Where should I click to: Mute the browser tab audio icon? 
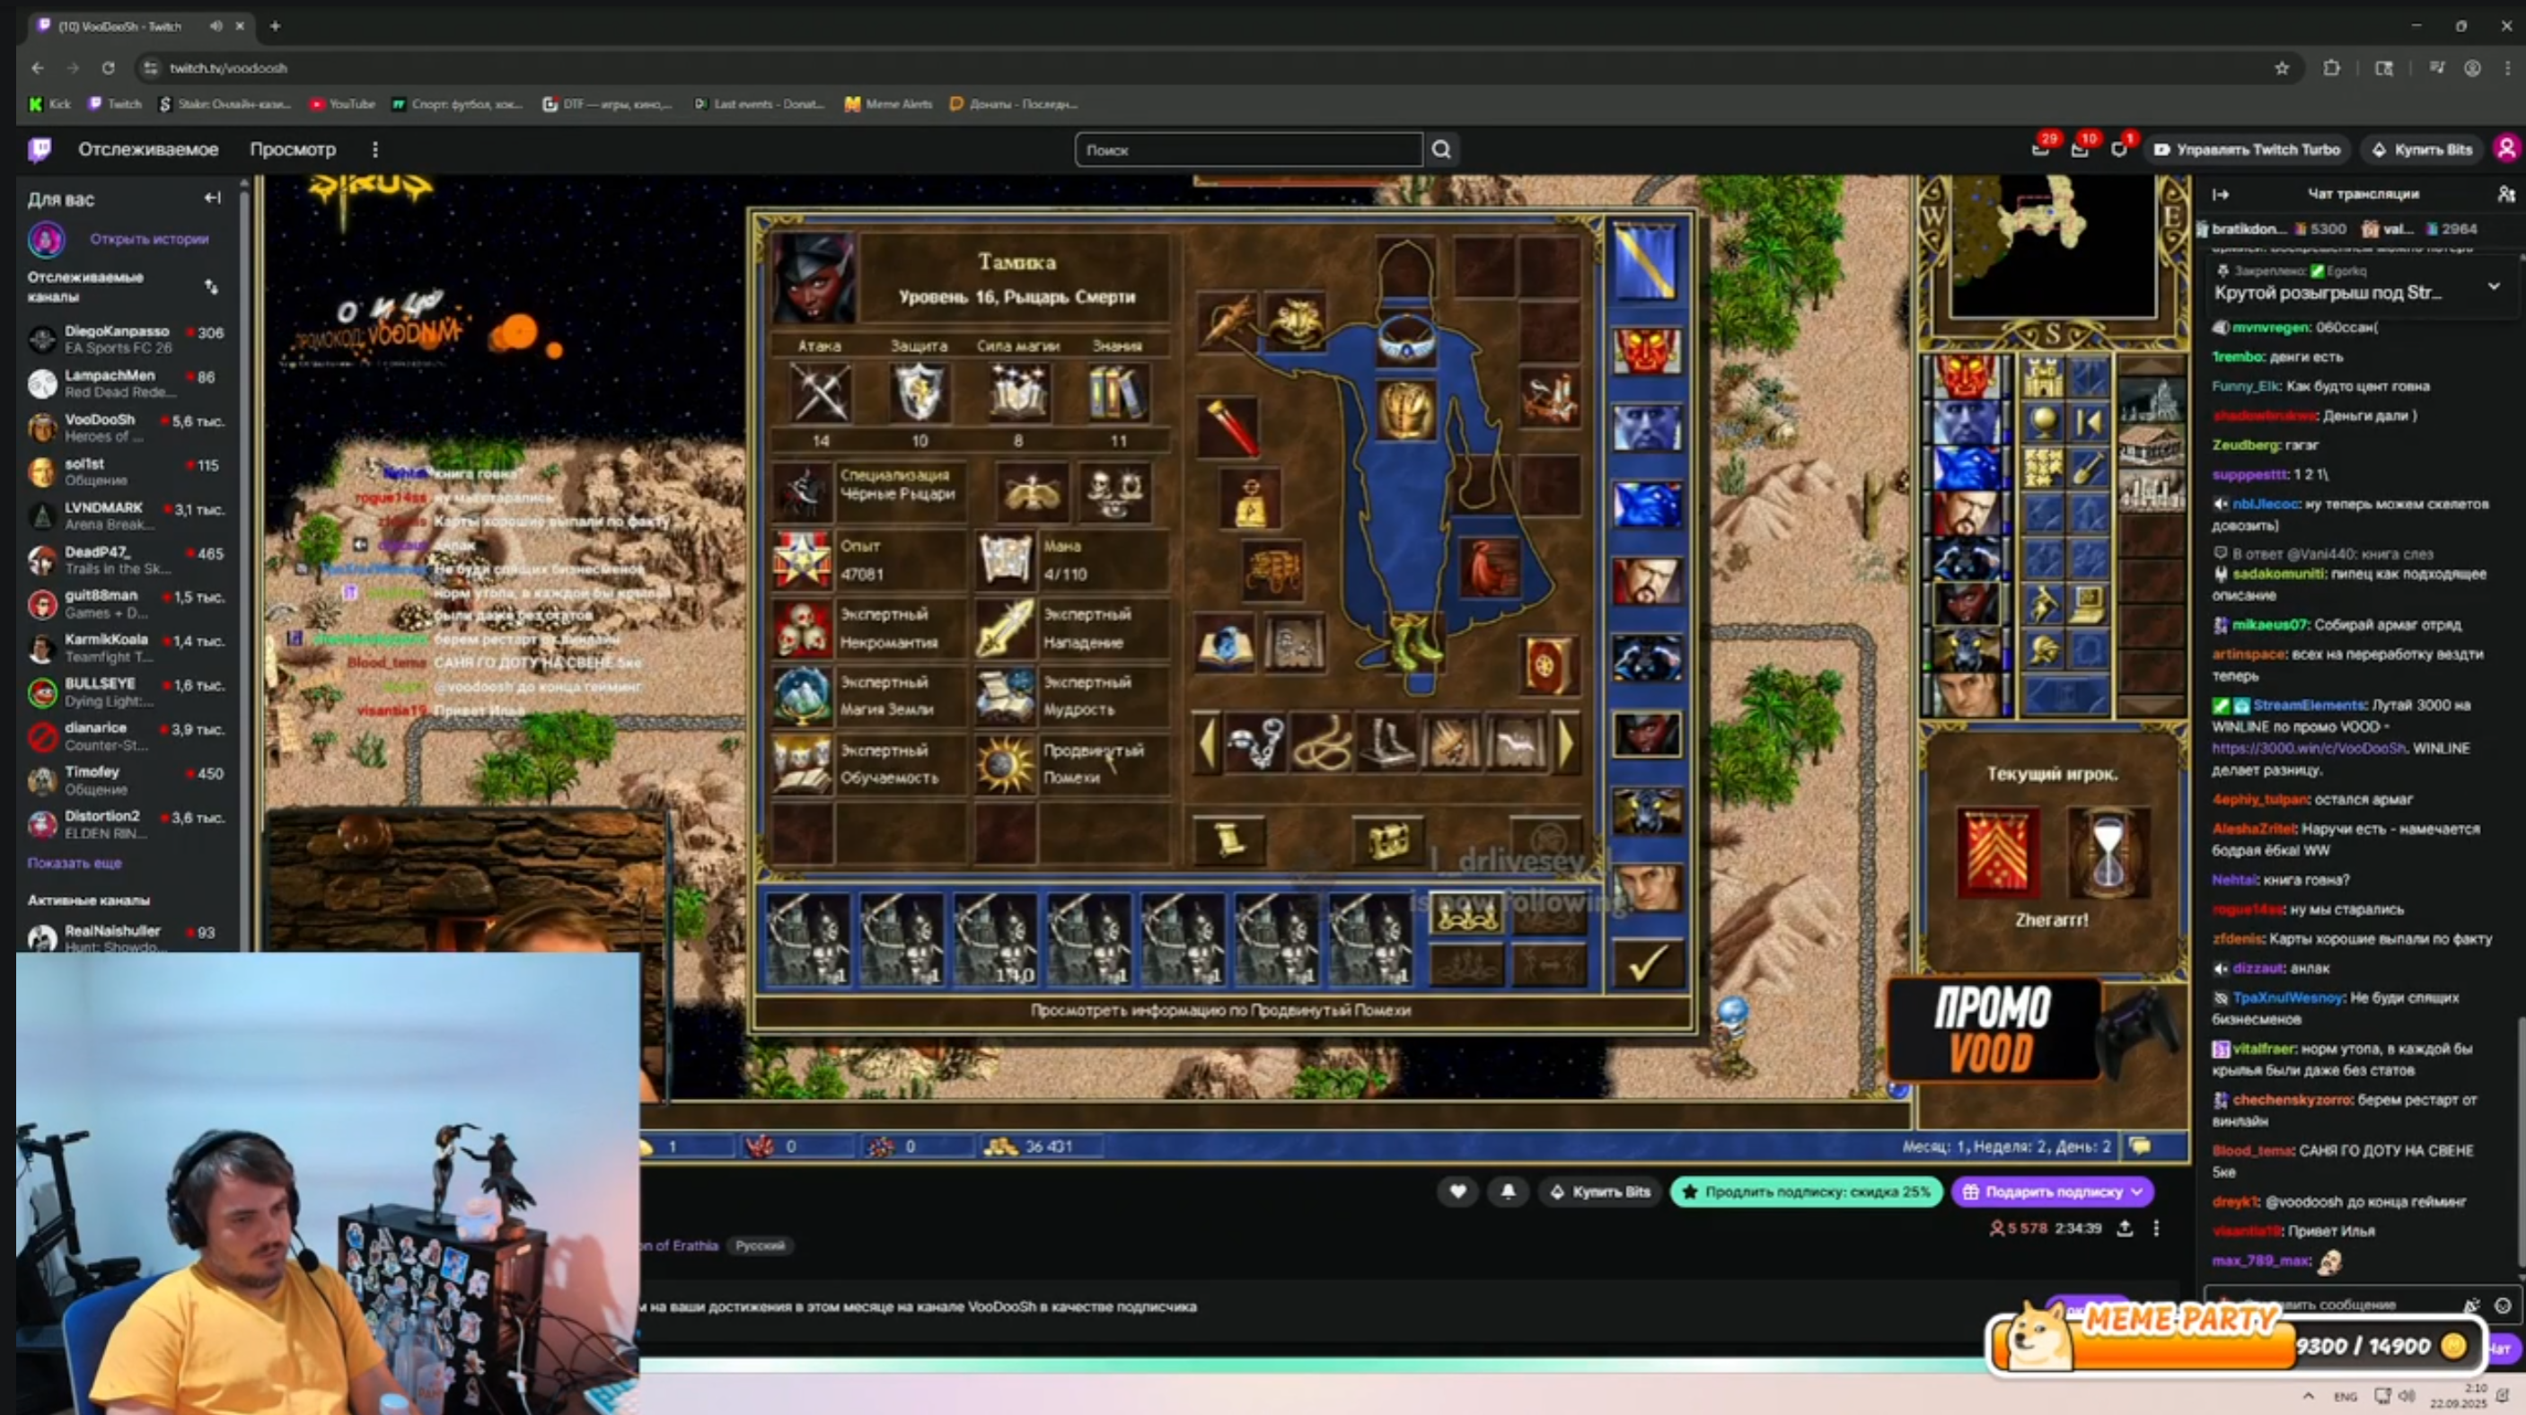click(216, 26)
